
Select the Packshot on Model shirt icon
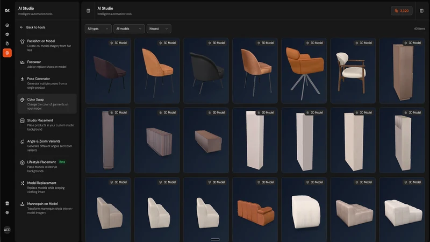coord(23,41)
